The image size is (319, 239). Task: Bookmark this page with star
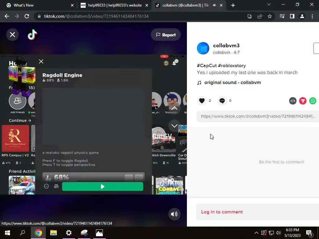point(270,16)
